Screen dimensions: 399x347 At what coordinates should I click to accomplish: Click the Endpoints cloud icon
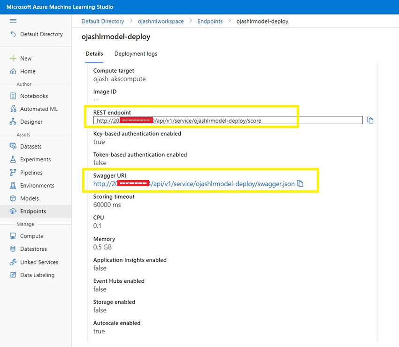click(x=13, y=211)
